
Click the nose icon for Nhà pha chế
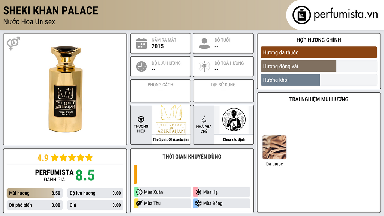pos(204,119)
